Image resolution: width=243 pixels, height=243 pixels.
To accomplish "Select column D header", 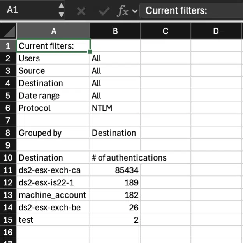I will pos(216,31).
